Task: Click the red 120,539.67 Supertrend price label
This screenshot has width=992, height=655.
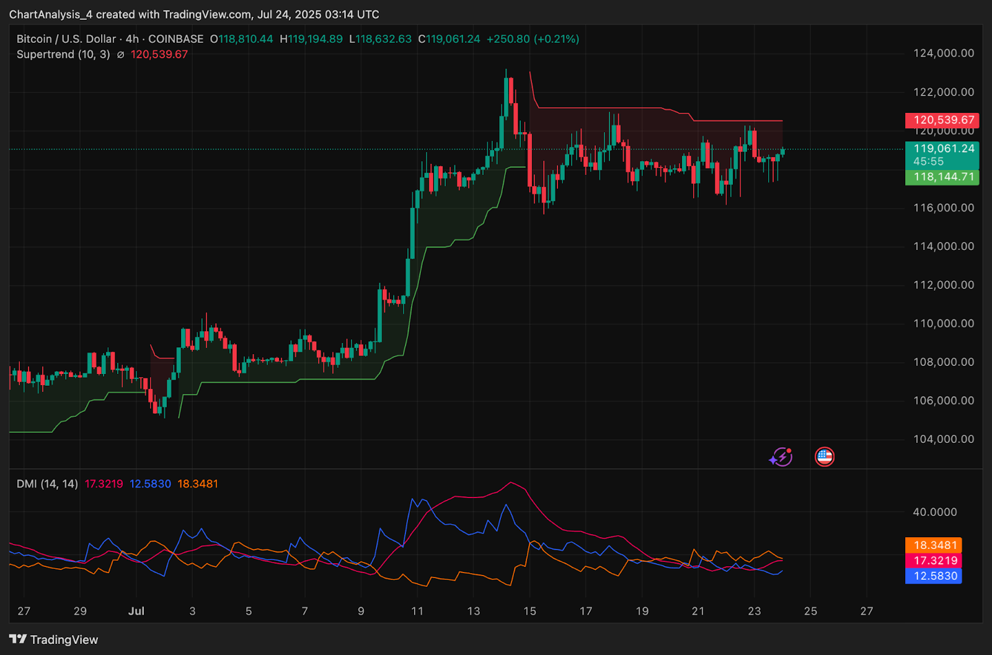Action: click(x=942, y=120)
